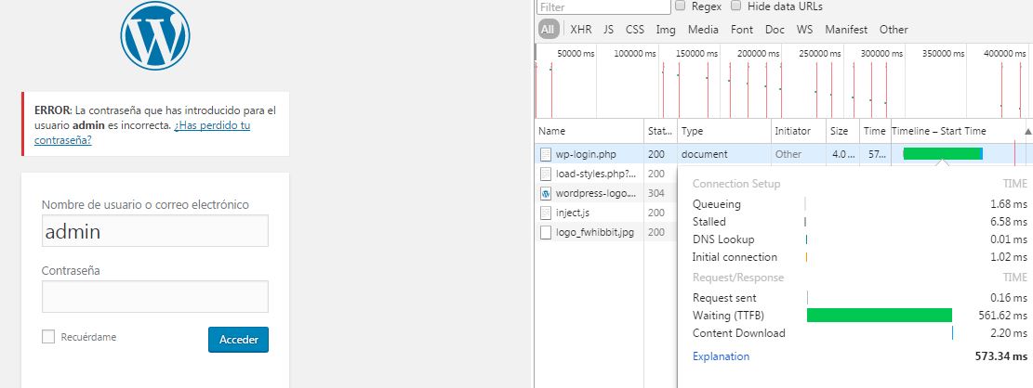
Task: Click the logo_fwhibbit.jpg file icon
Action: (546, 232)
